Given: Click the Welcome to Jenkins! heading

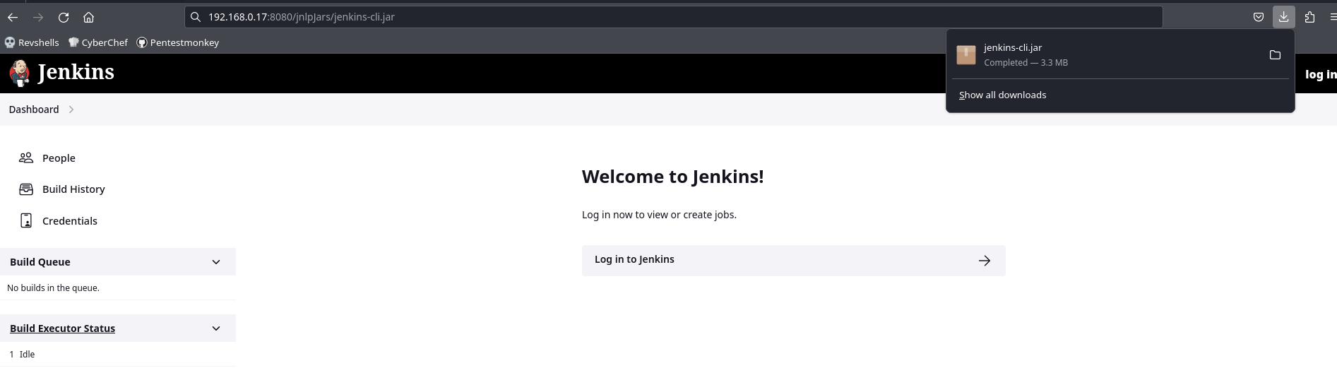Looking at the screenshot, I should (x=672, y=177).
